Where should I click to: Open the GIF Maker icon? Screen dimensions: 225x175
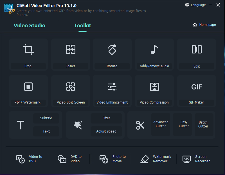click(x=197, y=87)
